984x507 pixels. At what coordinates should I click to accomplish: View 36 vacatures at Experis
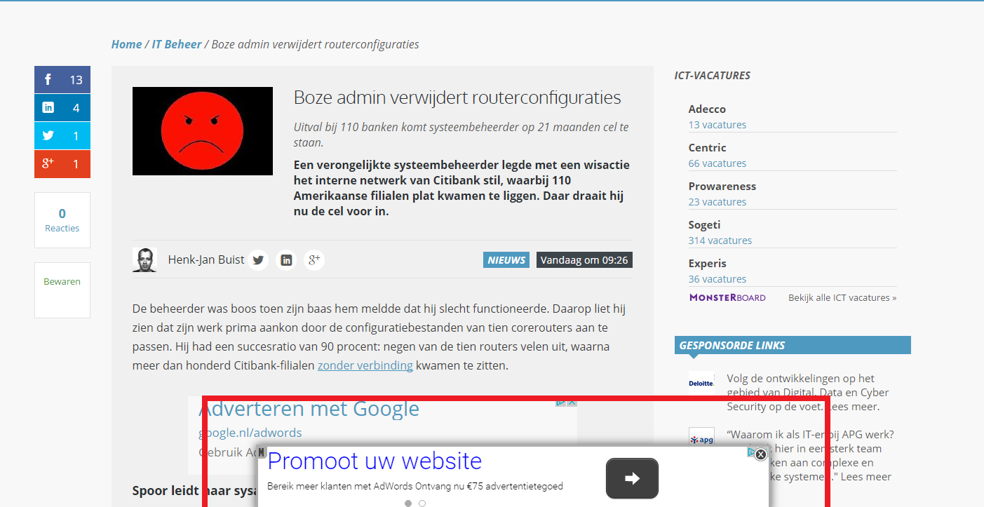[x=717, y=279]
